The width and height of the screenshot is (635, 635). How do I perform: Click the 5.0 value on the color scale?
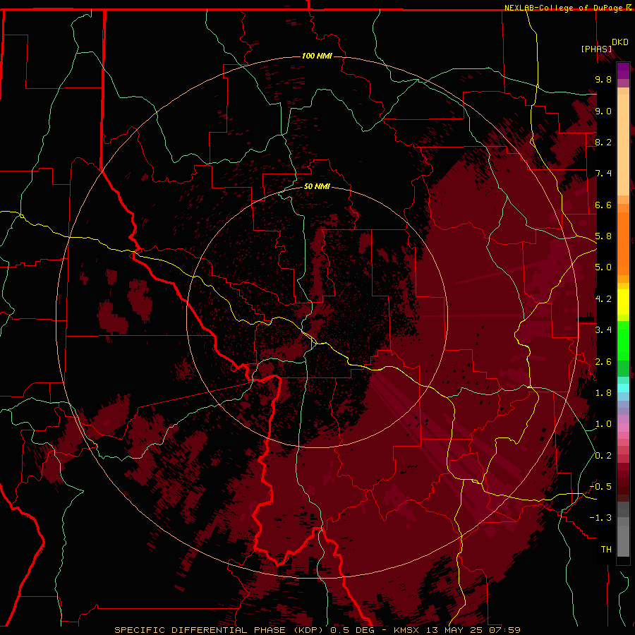(x=603, y=267)
